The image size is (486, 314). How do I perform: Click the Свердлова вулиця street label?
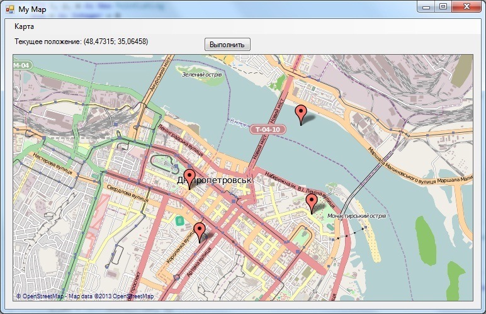[x=128, y=194]
